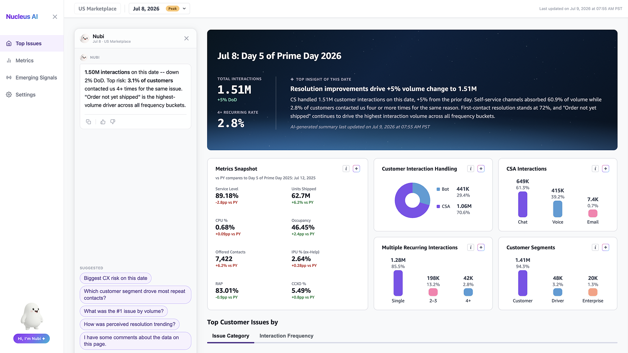Image resolution: width=628 pixels, height=353 pixels.
Task: Click the RAP value 83.01%
Action: point(227,291)
